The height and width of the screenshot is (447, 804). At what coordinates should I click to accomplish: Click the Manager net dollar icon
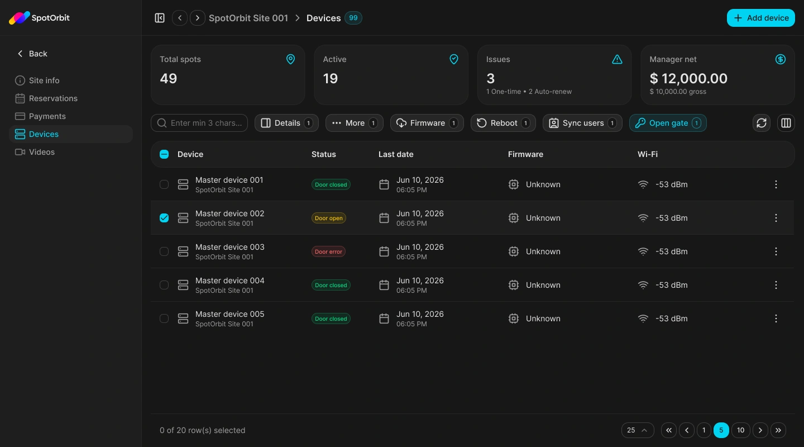click(x=781, y=59)
